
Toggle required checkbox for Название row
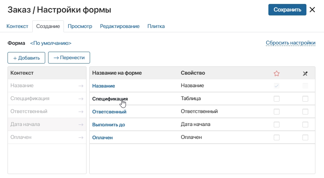277,86
